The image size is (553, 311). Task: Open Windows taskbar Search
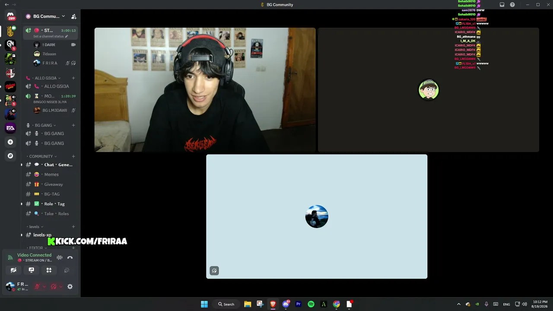[226, 304]
